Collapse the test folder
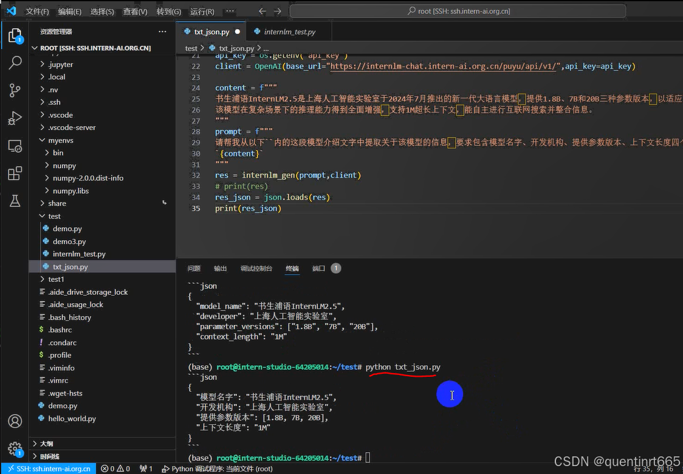Screen dimensions: 683x474 coord(55,216)
